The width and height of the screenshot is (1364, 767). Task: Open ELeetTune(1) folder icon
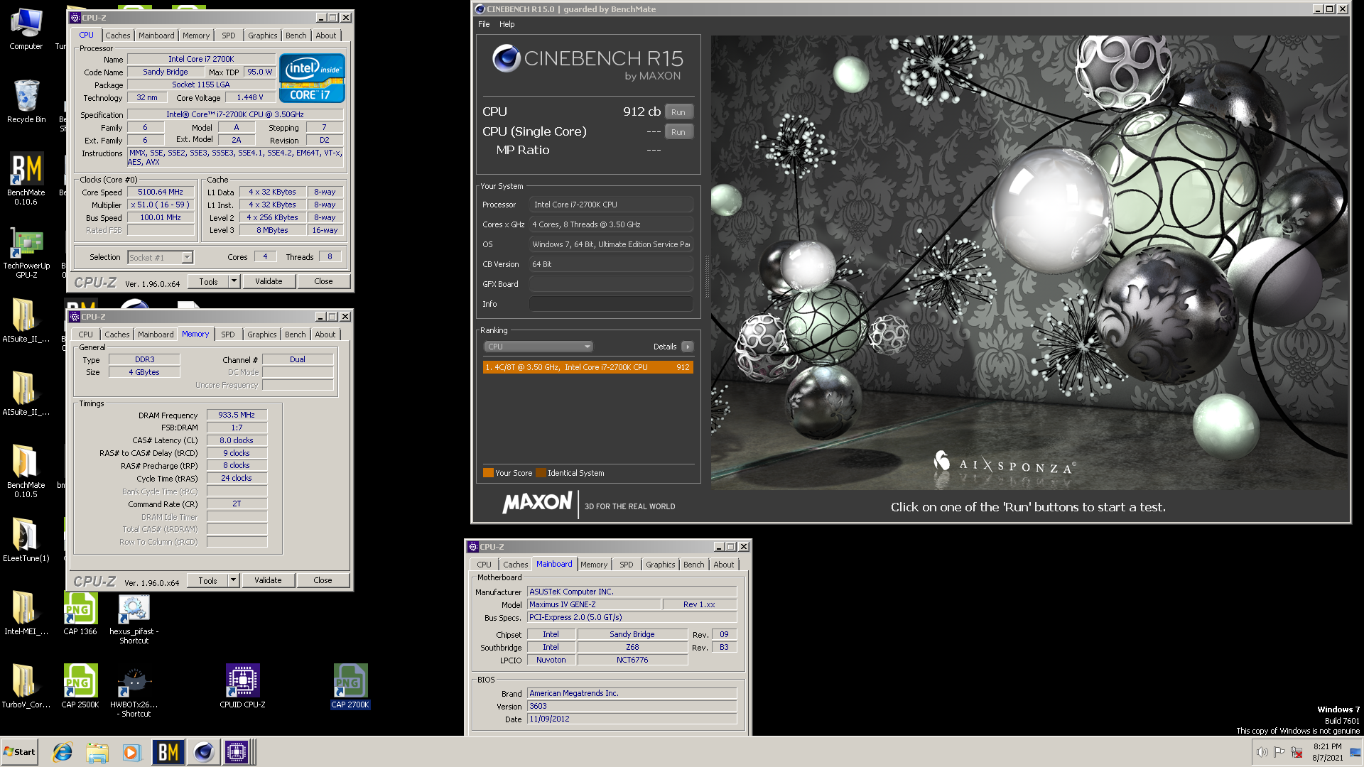(x=26, y=539)
